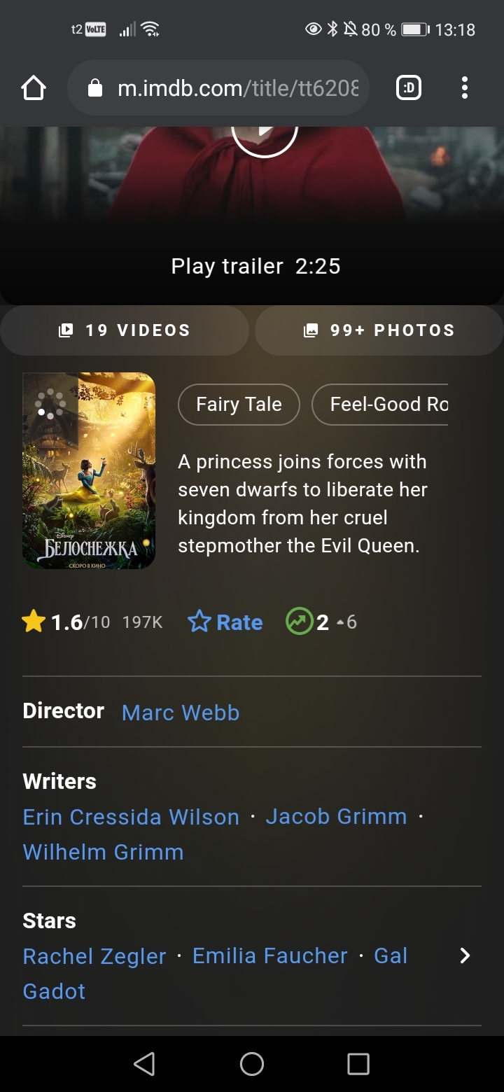504x1092 pixels.
Task: Tap the yellow star rating score
Action: [66, 622]
